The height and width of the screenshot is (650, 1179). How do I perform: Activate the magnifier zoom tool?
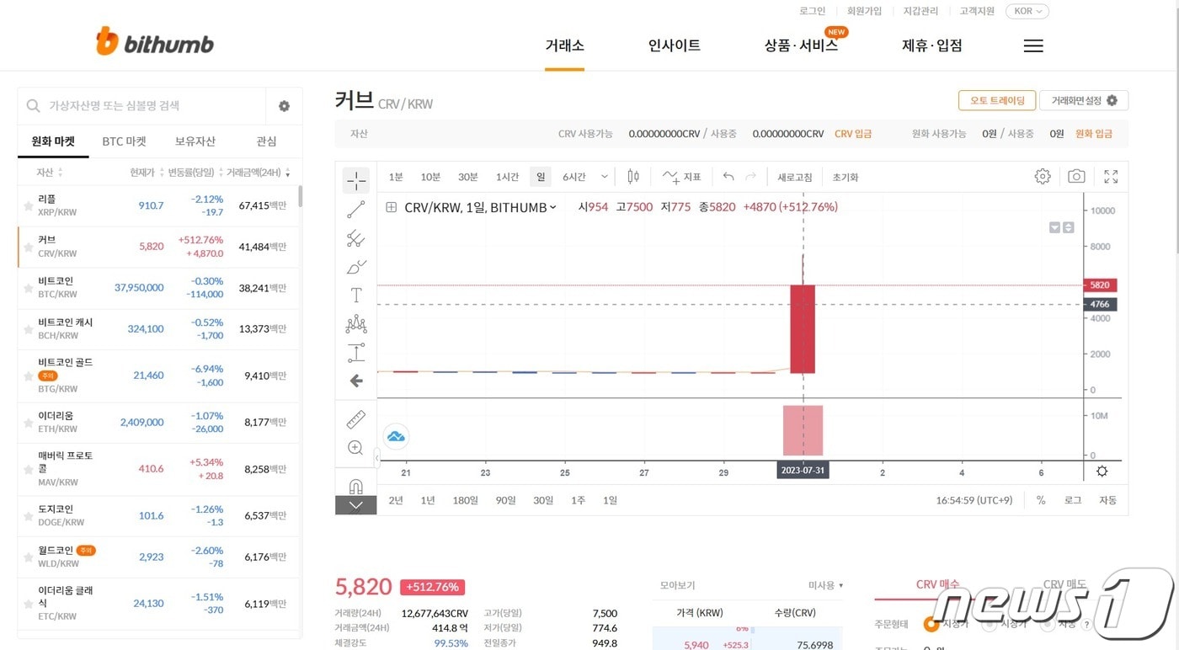355,447
